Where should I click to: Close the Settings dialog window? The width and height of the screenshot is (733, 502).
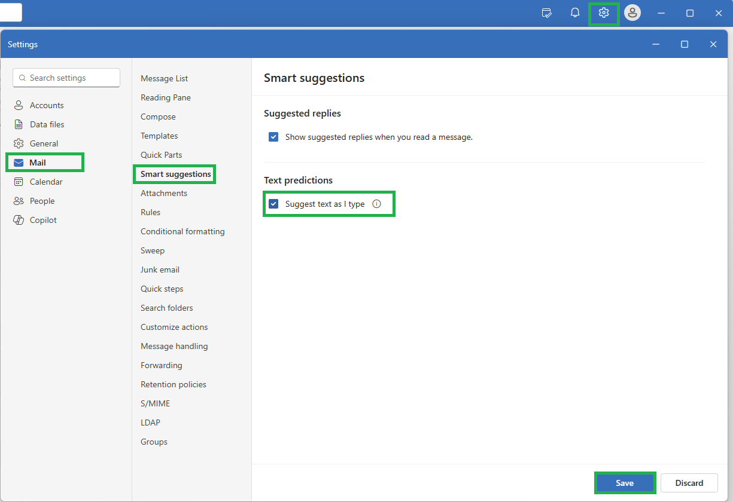coord(713,44)
